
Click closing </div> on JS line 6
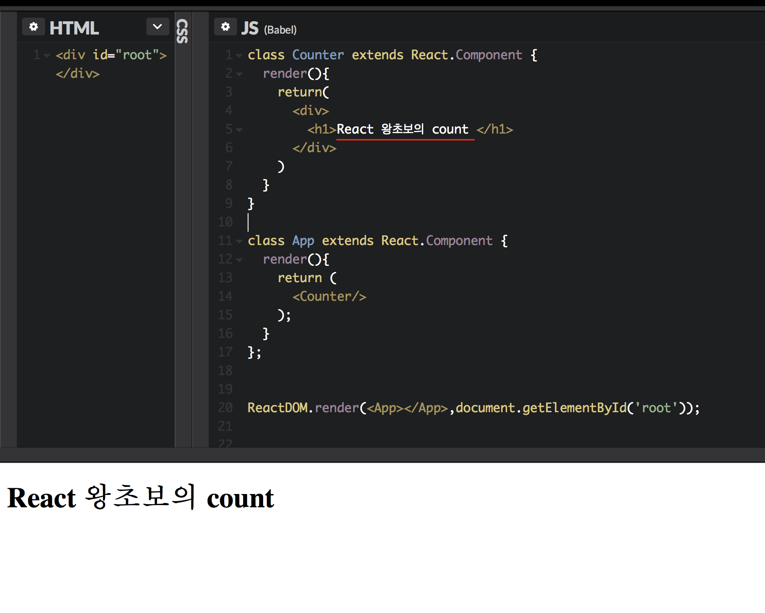pos(314,148)
